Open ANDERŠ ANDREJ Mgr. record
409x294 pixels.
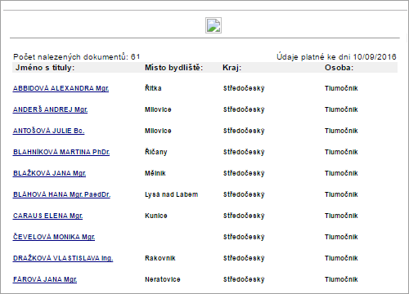[x=50, y=109]
